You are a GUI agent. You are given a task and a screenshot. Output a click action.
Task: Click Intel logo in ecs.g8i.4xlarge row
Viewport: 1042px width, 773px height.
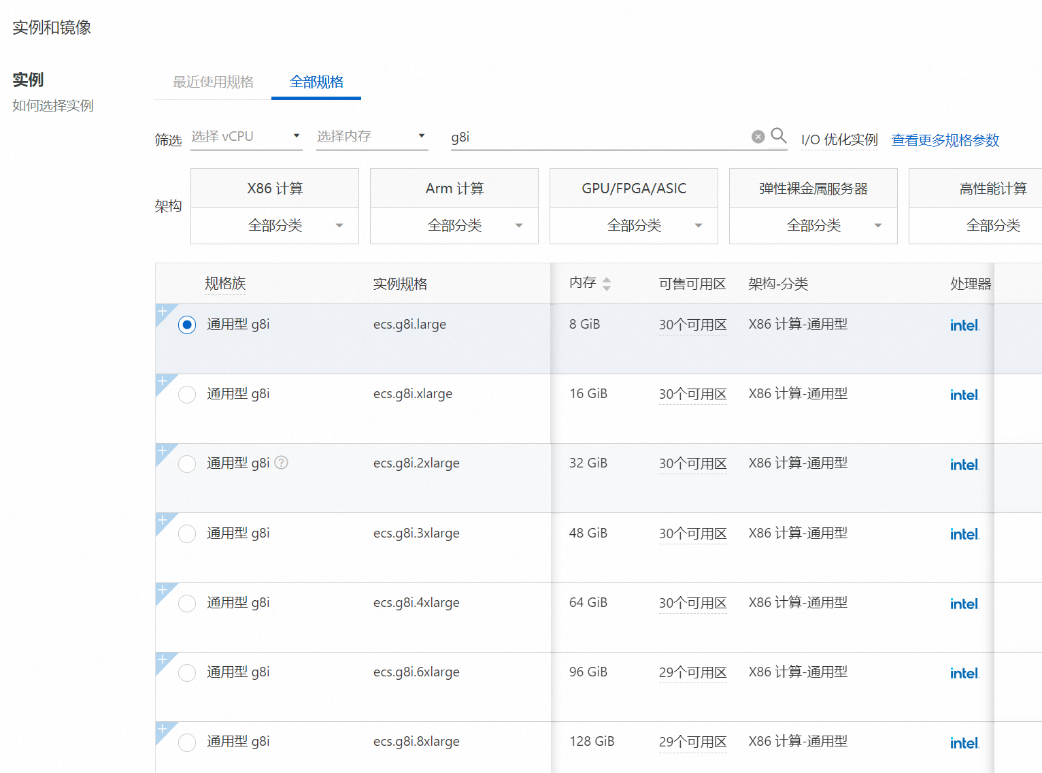pyautogui.click(x=964, y=604)
